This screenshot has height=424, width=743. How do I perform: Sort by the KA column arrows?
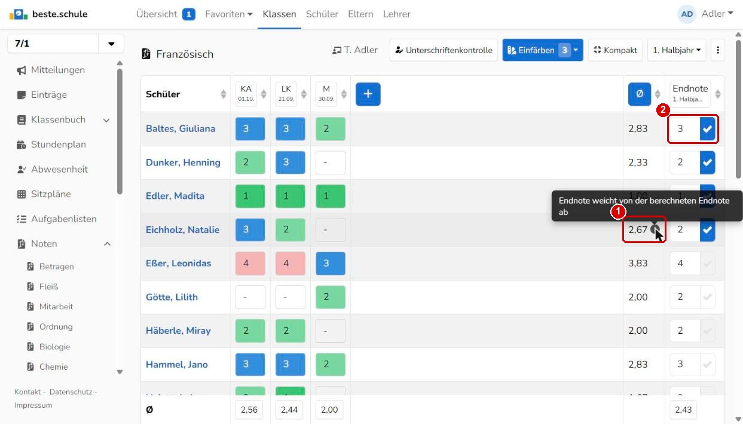[263, 94]
